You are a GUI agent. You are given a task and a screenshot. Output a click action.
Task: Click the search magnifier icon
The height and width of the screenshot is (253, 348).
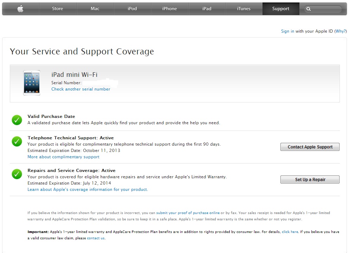click(x=309, y=9)
